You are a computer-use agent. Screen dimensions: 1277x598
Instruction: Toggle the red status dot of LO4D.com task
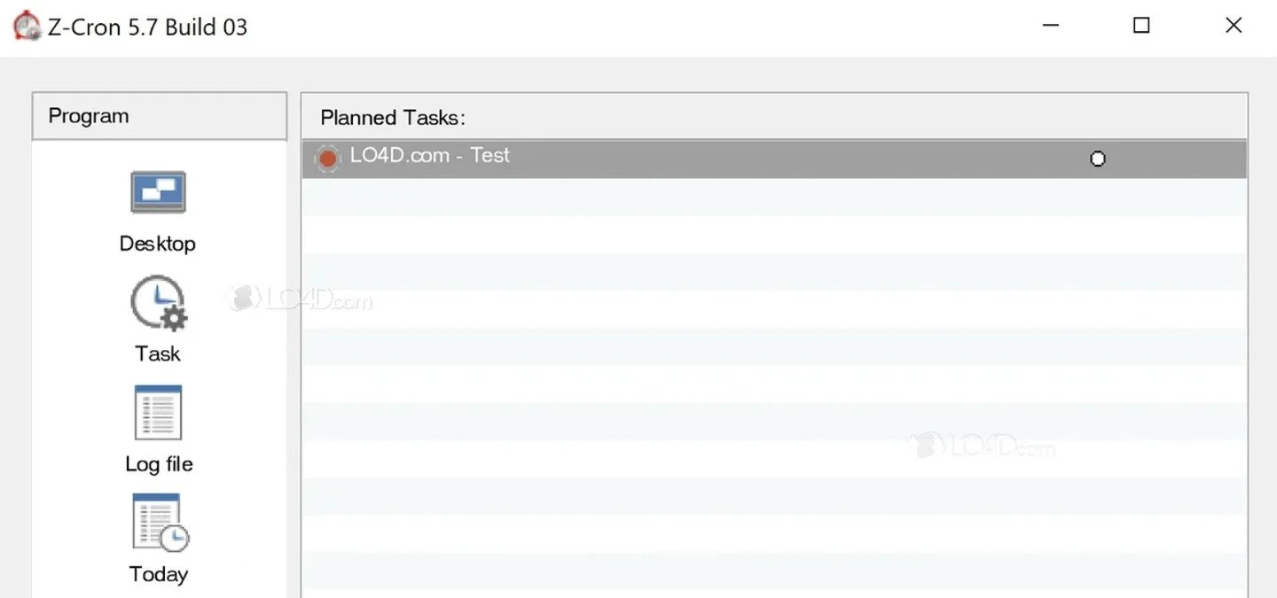pos(327,159)
